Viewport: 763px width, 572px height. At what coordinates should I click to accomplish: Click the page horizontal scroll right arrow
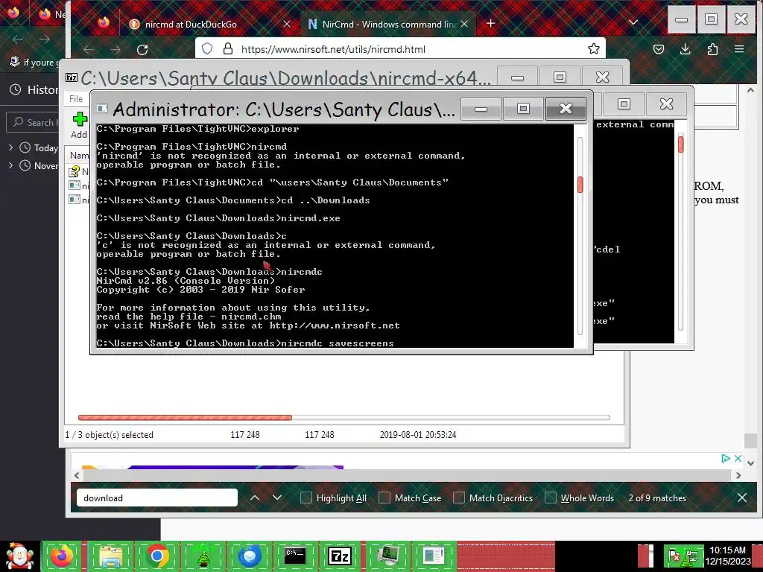pyautogui.click(x=738, y=475)
